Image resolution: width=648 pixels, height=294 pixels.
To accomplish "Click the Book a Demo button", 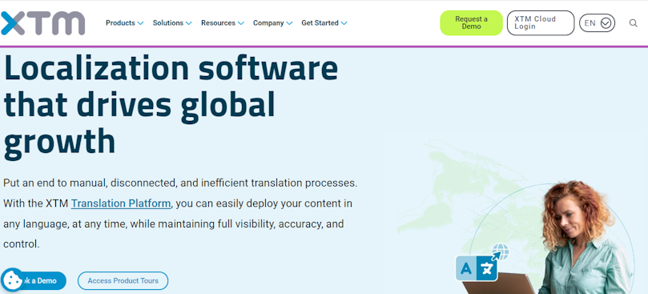I will pos(39,280).
